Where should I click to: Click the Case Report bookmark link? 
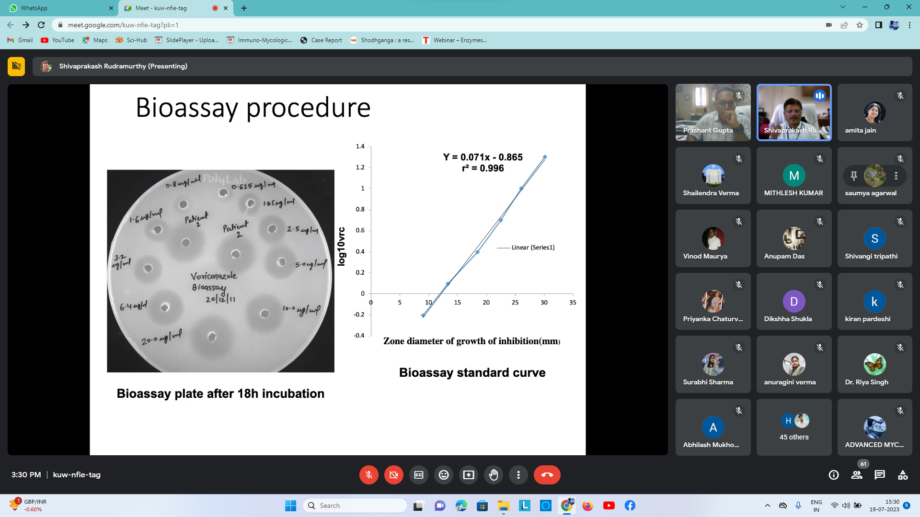click(x=322, y=40)
